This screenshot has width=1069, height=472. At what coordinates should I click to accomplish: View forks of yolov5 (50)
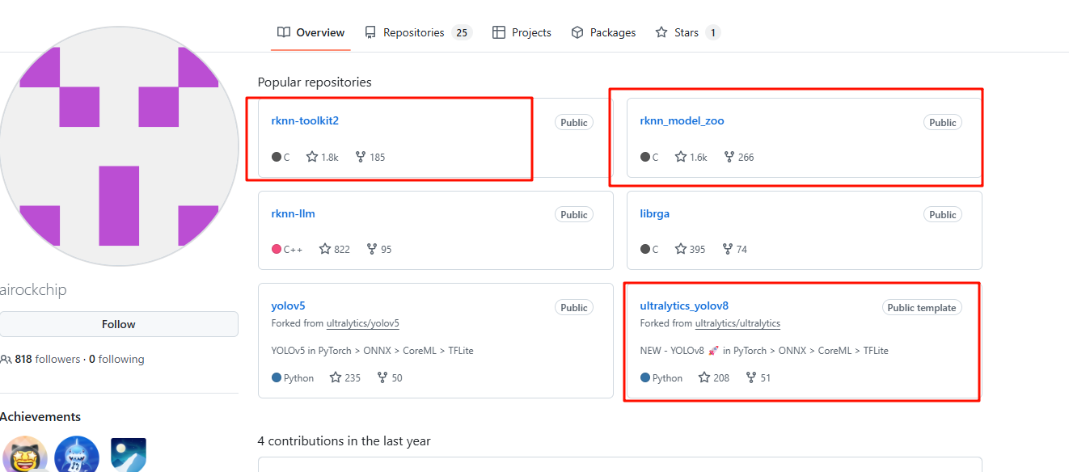point(390,377)
